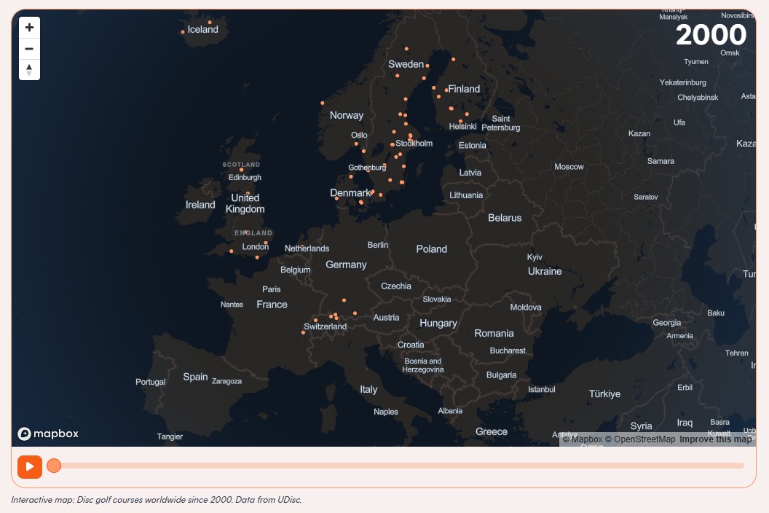Open the Mapbox logo link
This screenshot has height=513, width=769.
tap(48, 434)
